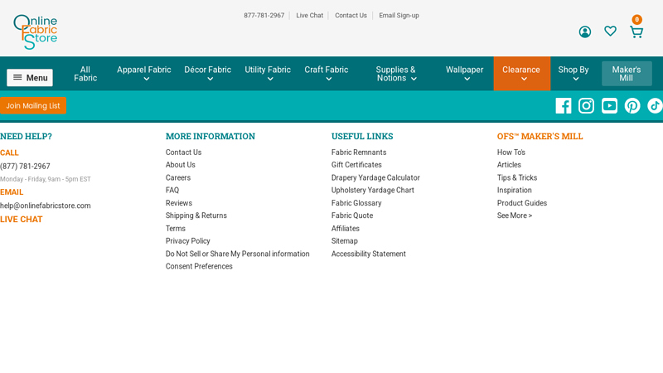
Task: Open the Pinterest social icon
Action: click(x=632, y=105)
